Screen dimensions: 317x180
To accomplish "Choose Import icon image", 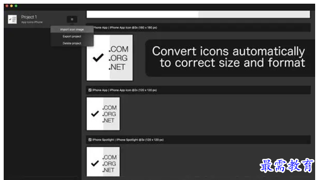I will (x=72, y=29).
